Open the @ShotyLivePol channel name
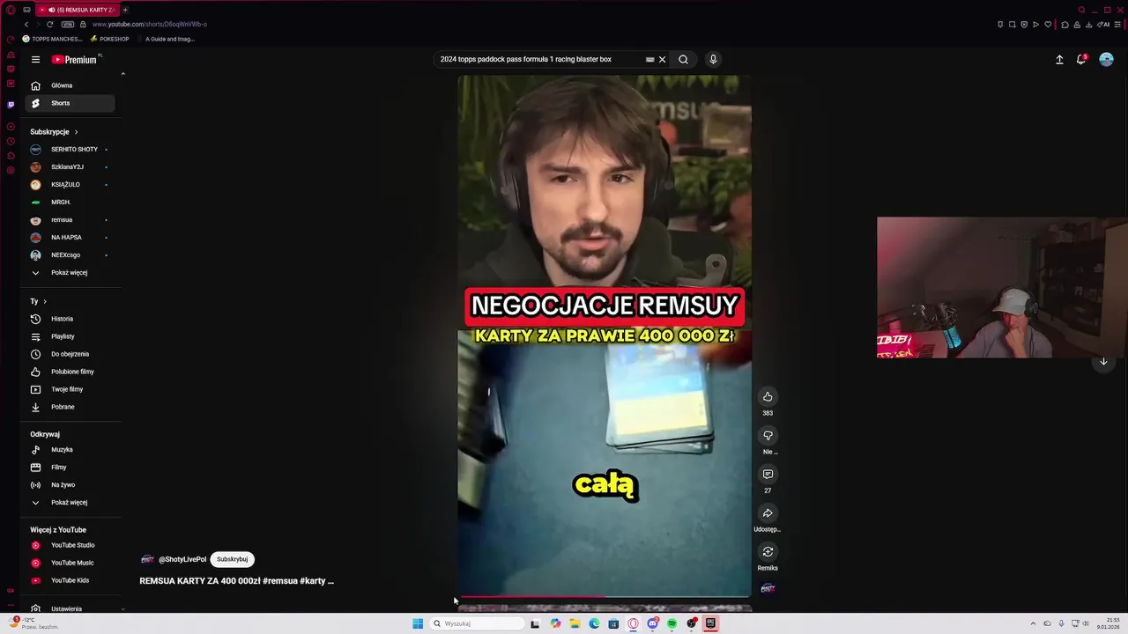Screen dimensions: 1128x634 182,559
